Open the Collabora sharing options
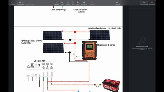This screenshot has height=92, width=164. click(x=117, y=3)
